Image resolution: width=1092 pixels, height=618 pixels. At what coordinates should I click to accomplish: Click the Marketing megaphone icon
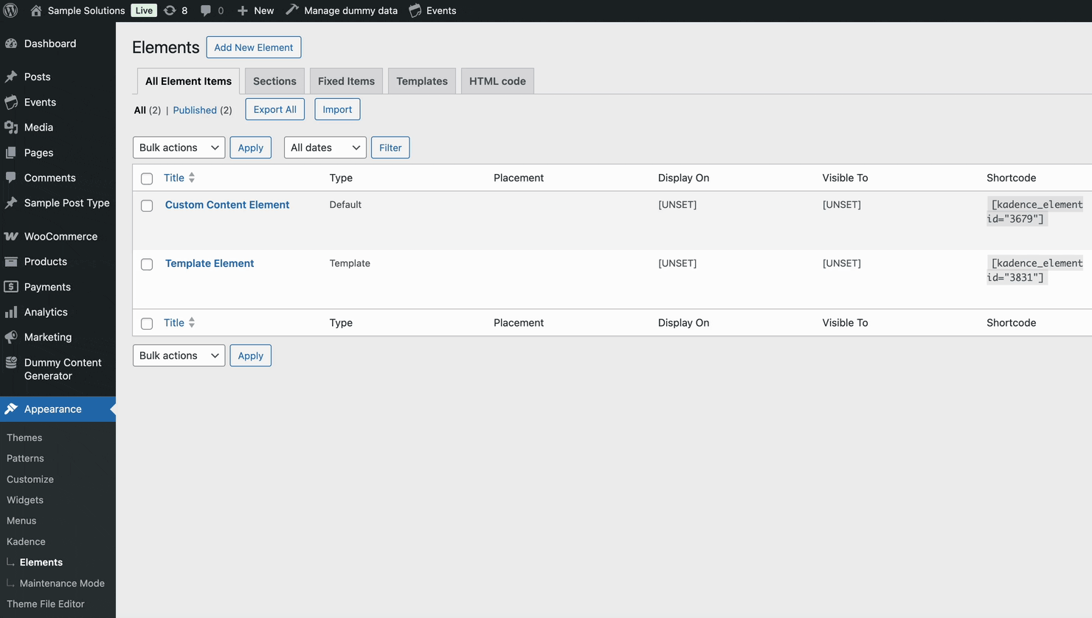(12, 337)
